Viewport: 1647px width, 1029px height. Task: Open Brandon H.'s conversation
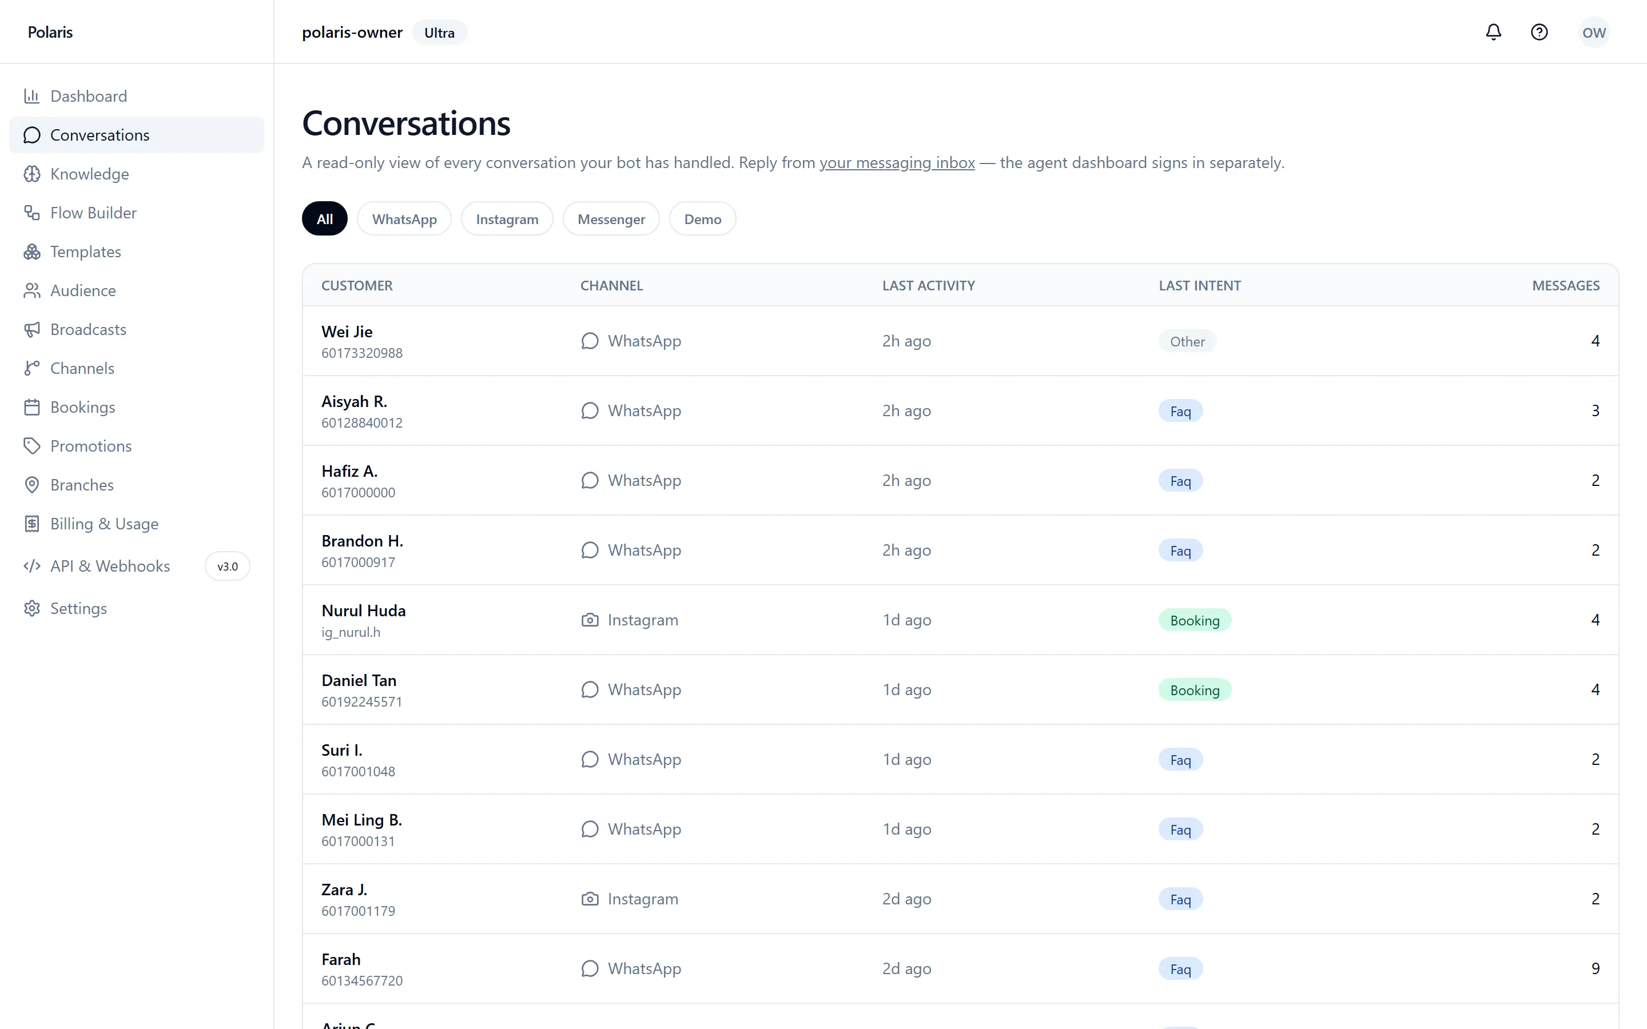point(960,550)
